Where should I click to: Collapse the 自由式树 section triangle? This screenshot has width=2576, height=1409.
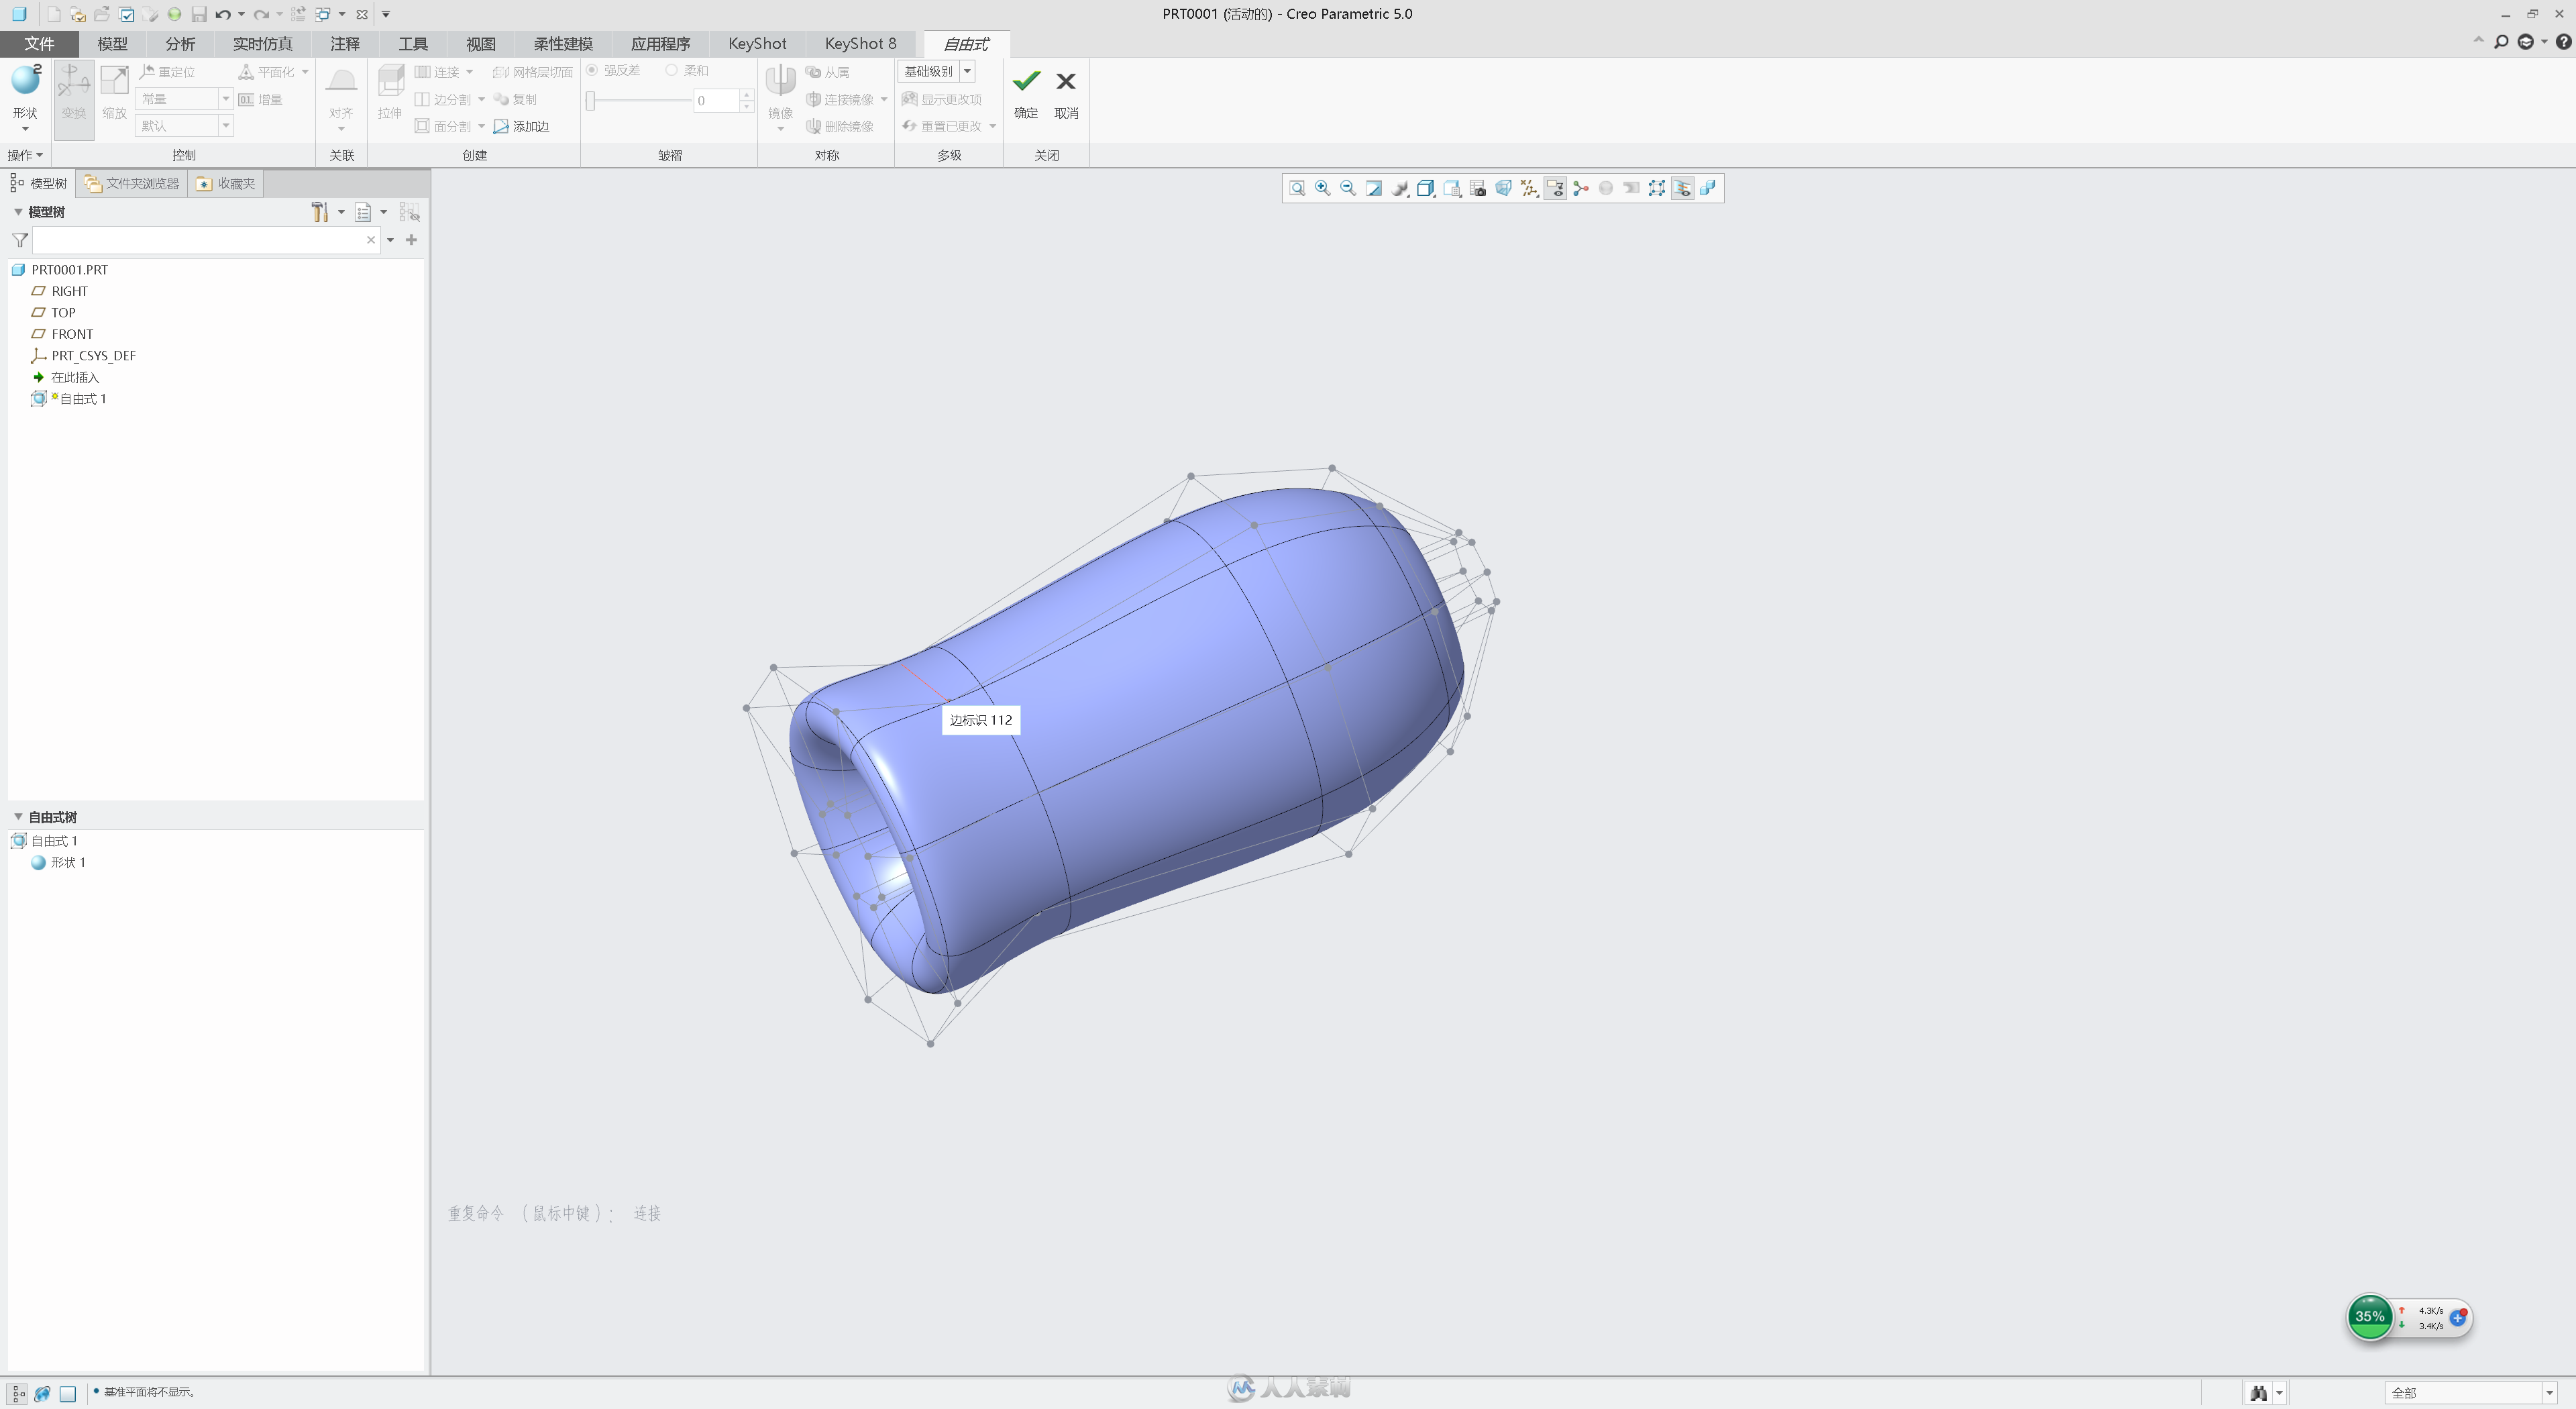pyautogui.click(x=18, y=817)
